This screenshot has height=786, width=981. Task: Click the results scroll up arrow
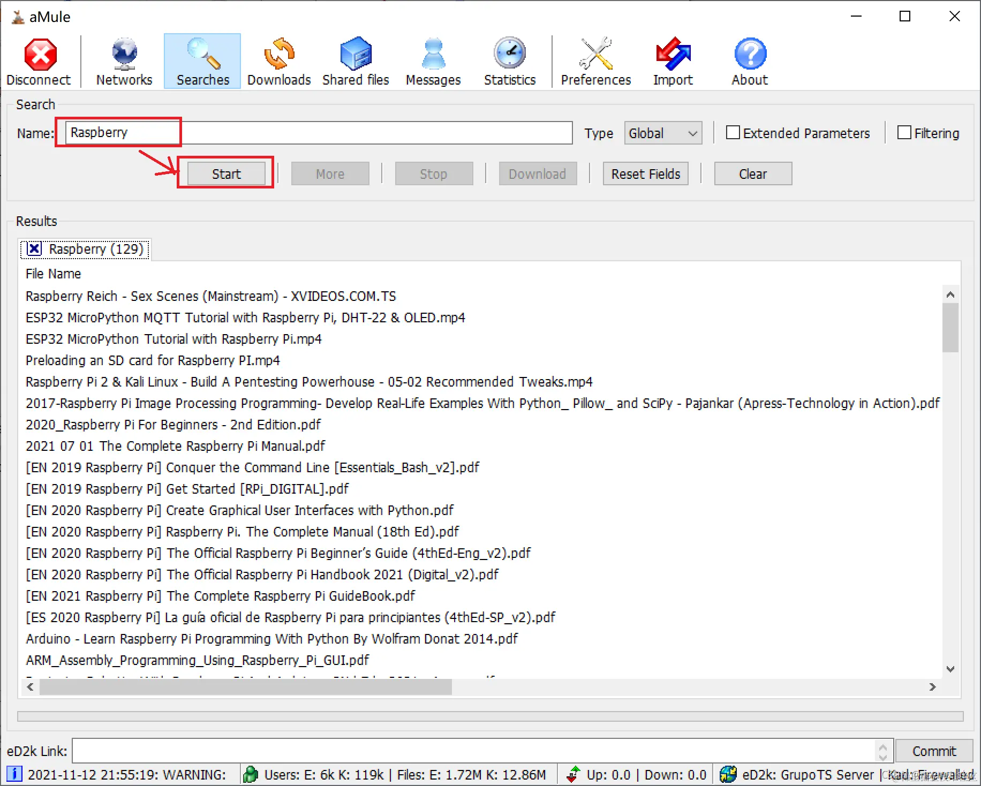coord(950,294)
